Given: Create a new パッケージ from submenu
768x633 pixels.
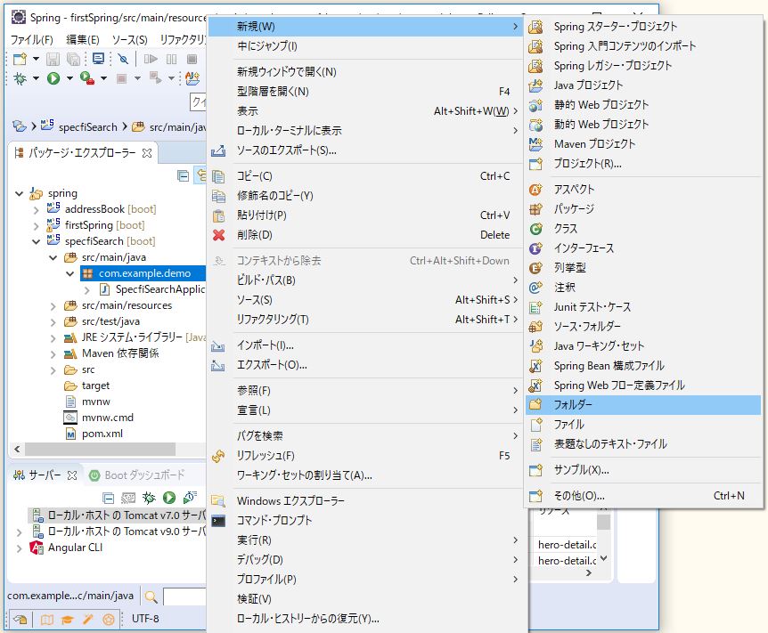Looking at the screenshot, I should pos(643,209).
